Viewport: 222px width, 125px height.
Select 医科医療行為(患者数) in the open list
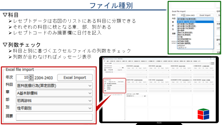[186, 24]
